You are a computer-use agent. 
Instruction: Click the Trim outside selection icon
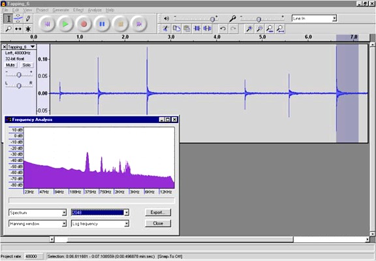coord(197,29)
